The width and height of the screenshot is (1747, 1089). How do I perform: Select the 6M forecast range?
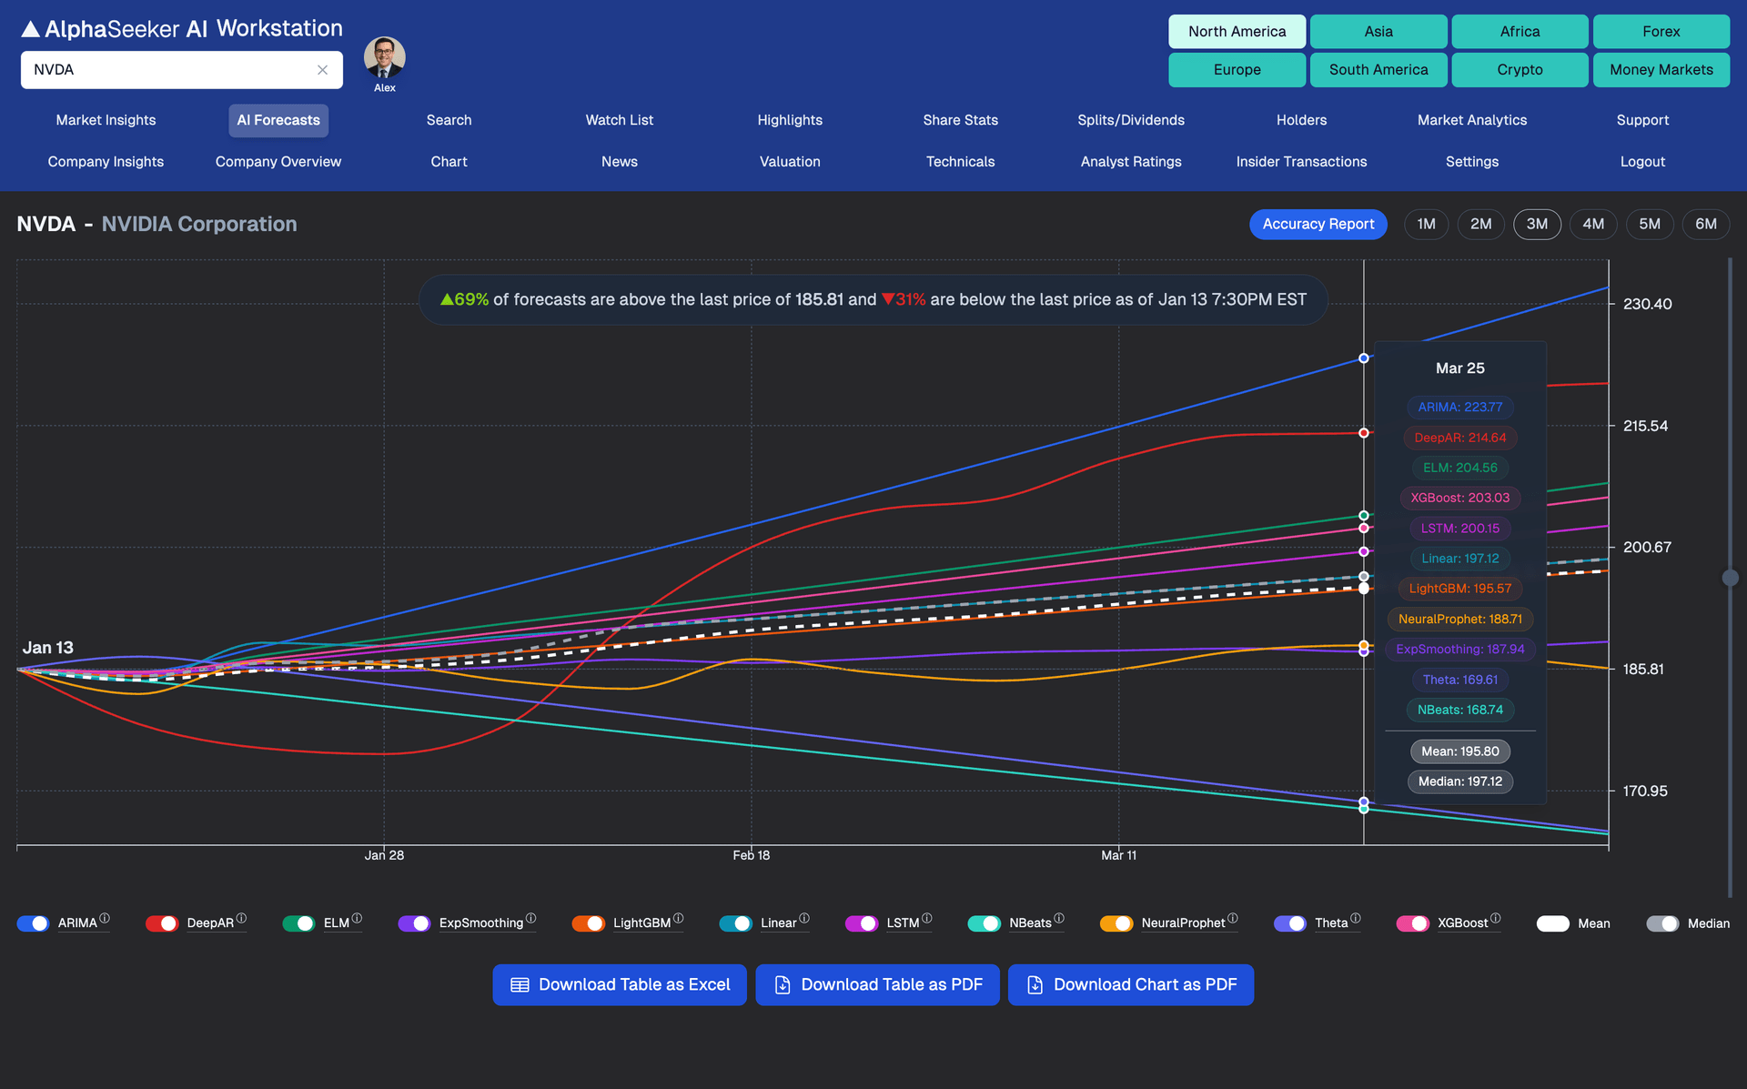[x=1706, y=224]
